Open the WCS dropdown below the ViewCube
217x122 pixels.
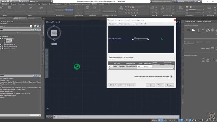[54, 44]
